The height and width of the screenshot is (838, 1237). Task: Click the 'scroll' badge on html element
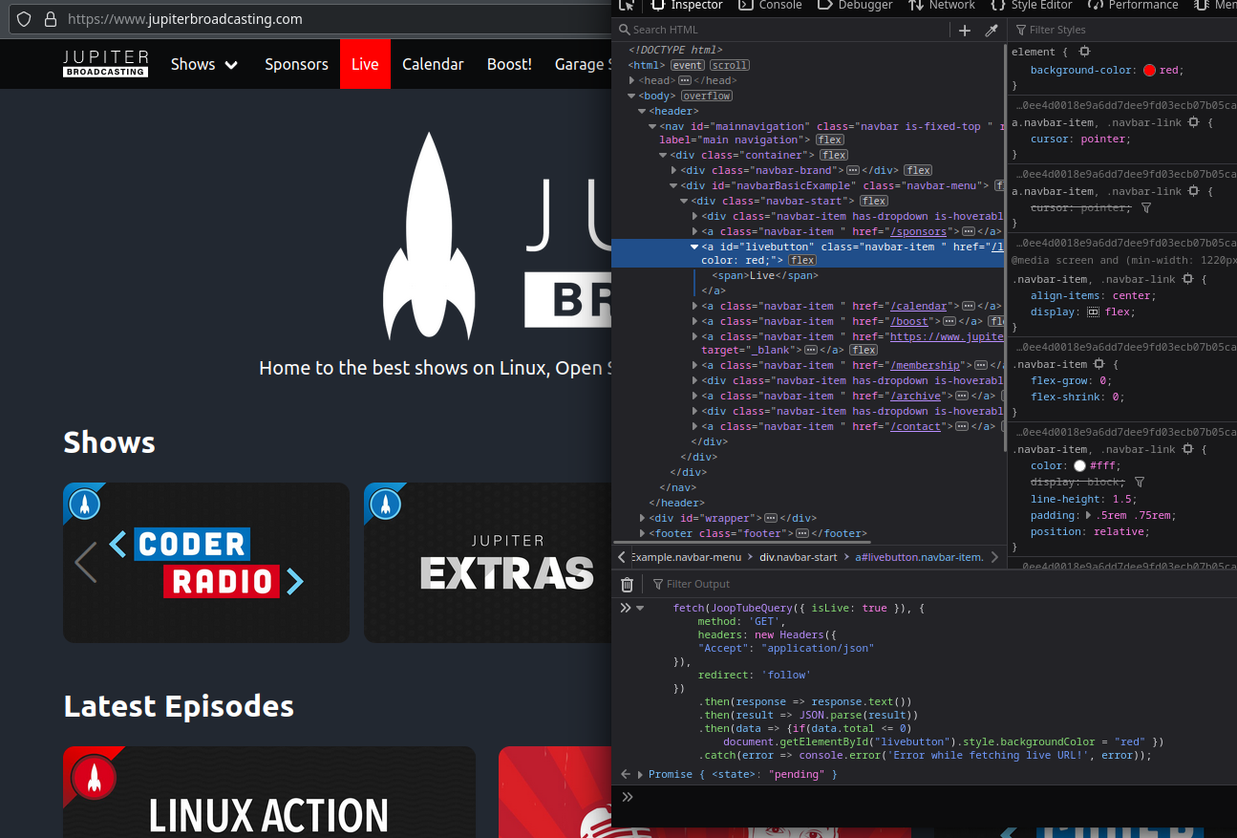(730, 65)
